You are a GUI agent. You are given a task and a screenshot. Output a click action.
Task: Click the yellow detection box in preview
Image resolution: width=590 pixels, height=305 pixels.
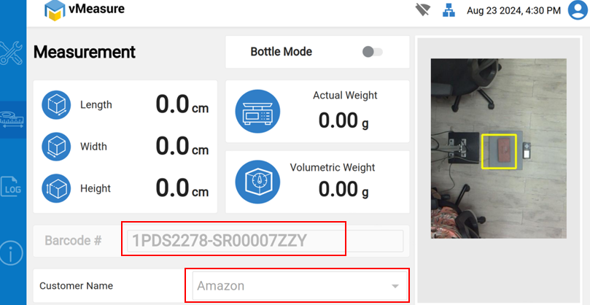498,152
